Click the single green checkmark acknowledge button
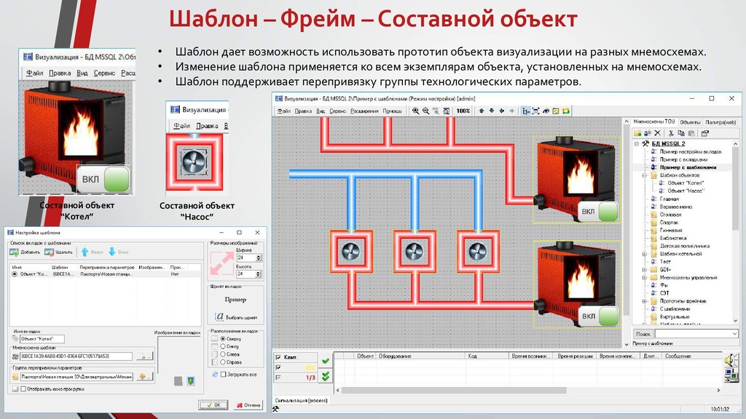Viewport: 746px width, 419px height. [326, 361]
